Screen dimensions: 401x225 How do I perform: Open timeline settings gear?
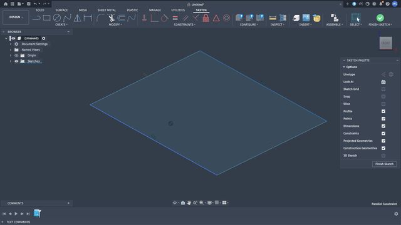[x=396, y=214]
